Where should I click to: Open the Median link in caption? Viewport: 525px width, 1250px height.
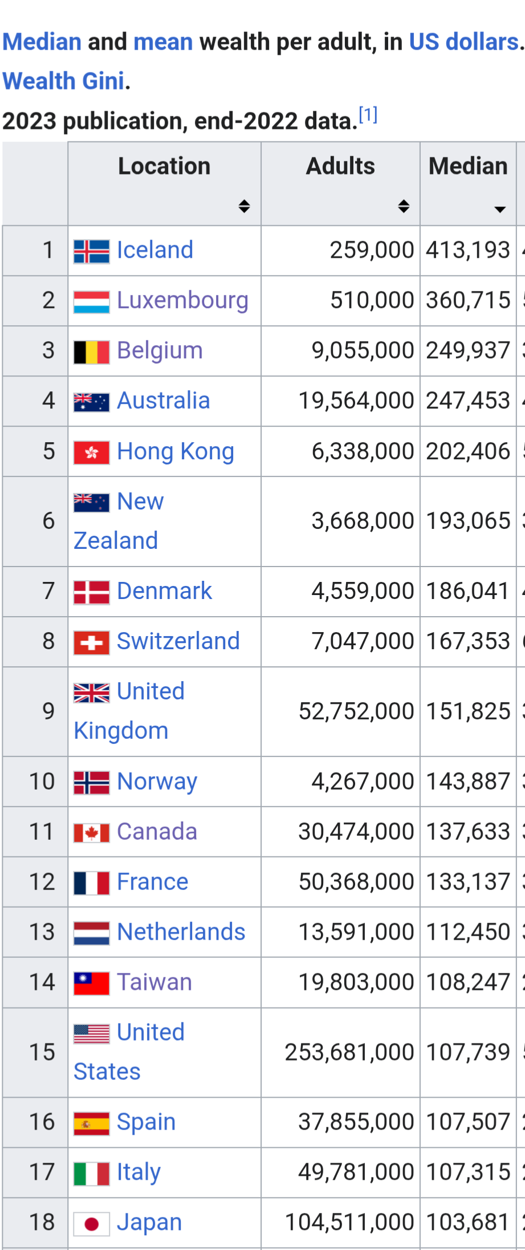click(x=42, y=42)
